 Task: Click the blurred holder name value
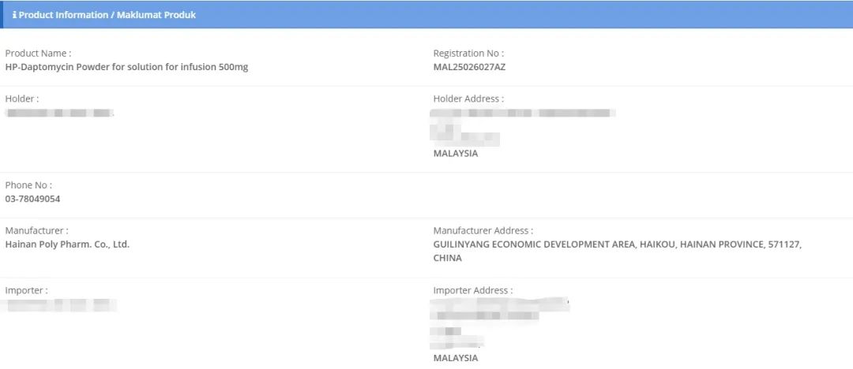click(59, 114)
